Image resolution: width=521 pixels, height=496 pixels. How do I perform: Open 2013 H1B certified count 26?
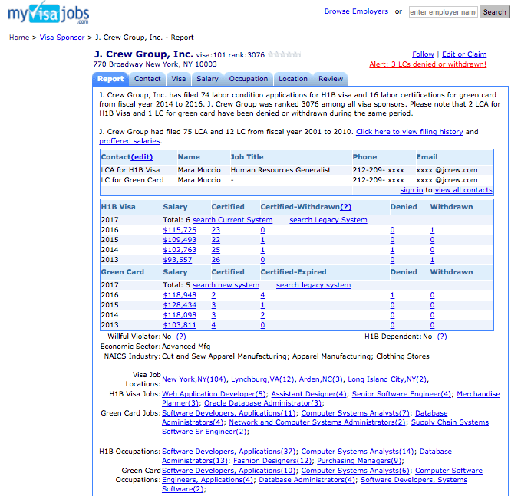216,260
